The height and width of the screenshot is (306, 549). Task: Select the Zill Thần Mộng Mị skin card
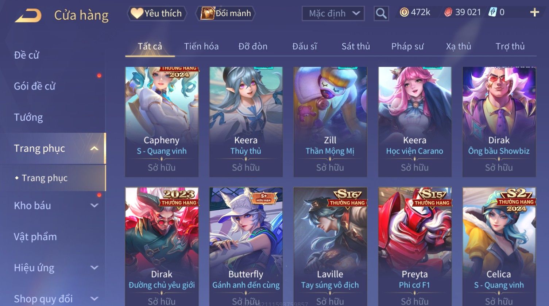(330, 122)
